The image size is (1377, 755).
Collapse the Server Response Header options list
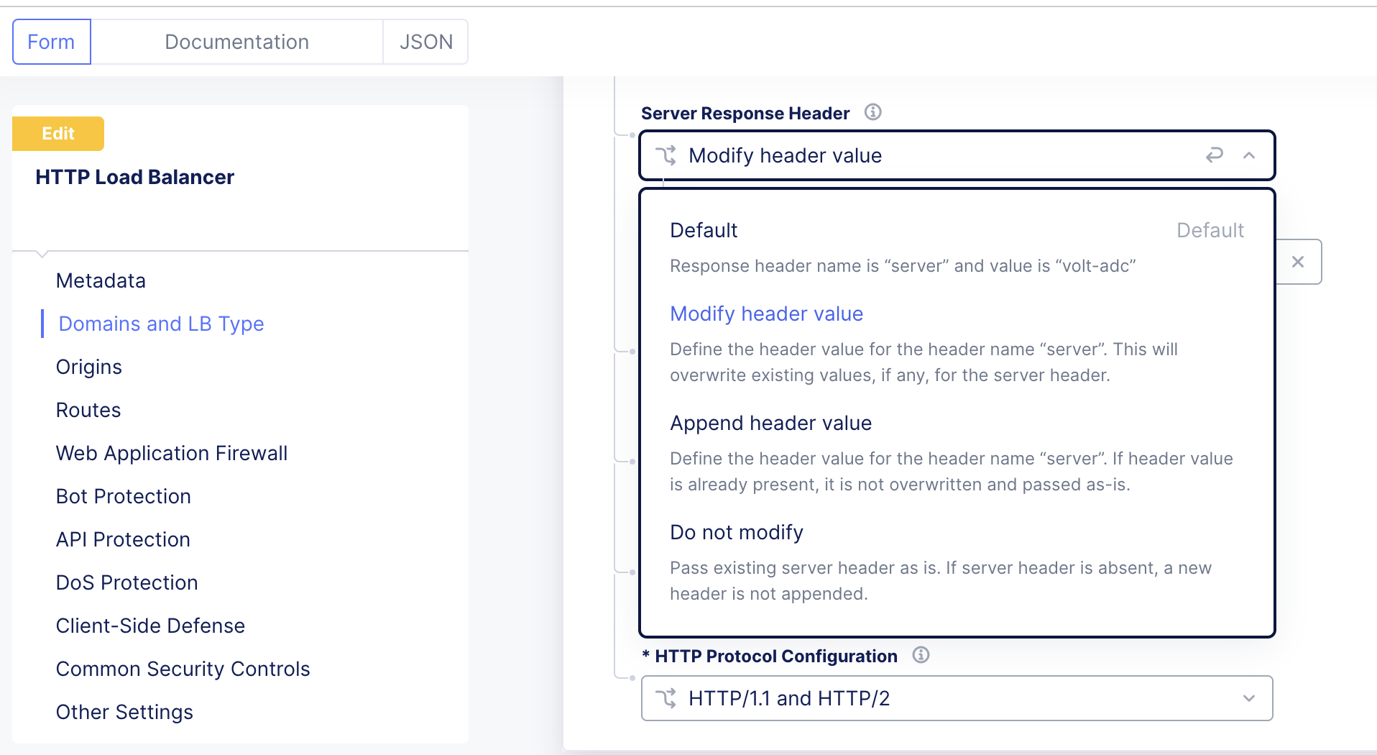pyautogui.click(x=1250, y=155)
